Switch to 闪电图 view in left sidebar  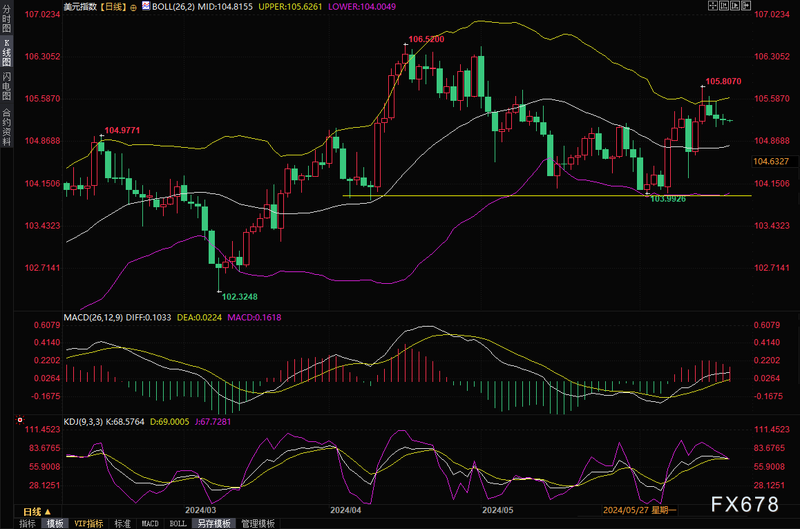click(6, 86)
